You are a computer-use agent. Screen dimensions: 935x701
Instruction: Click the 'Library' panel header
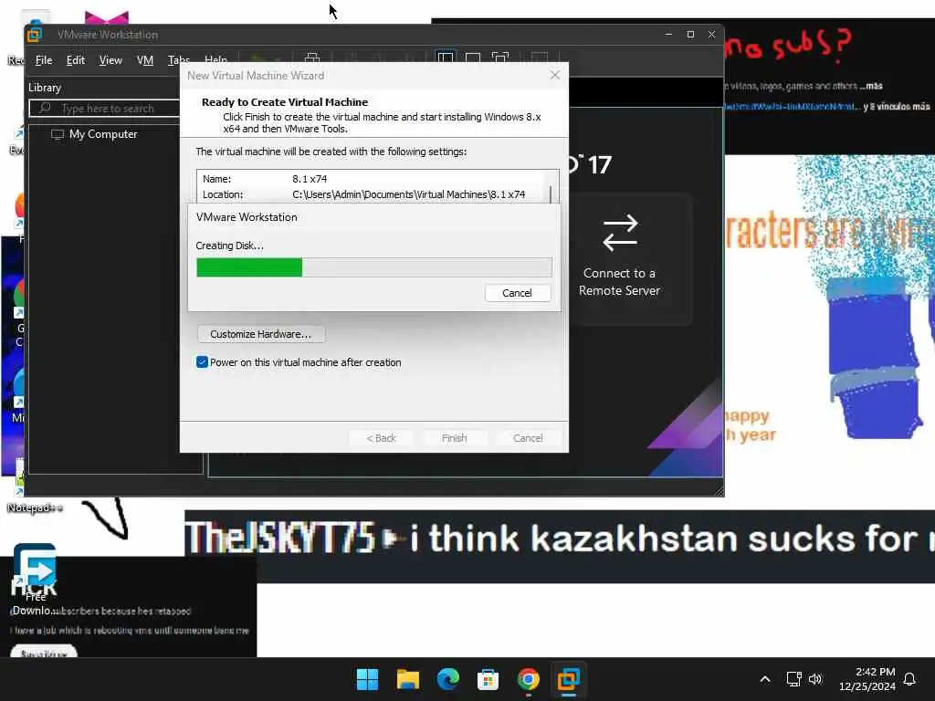point(45,88)
